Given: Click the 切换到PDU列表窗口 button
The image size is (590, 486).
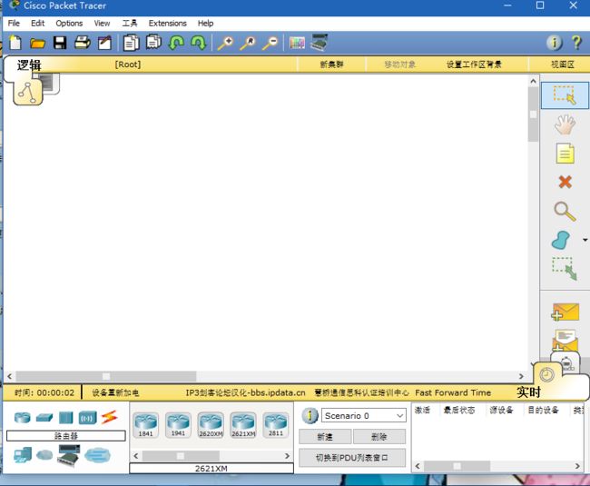Looking at the screenshot, I should click(352, 458).
